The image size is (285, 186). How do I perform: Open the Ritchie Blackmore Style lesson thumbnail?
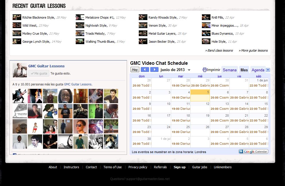click(17, 17)
